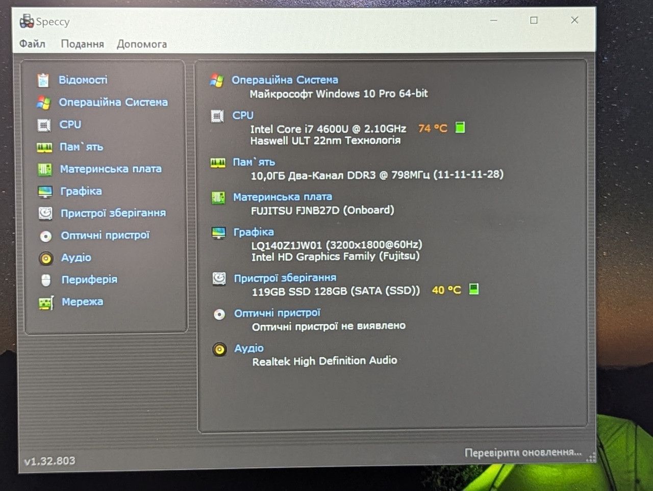Open the Подання menu

(82, 44)
